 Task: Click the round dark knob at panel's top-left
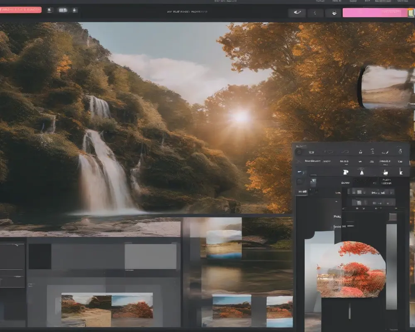[x=299, y=152]
